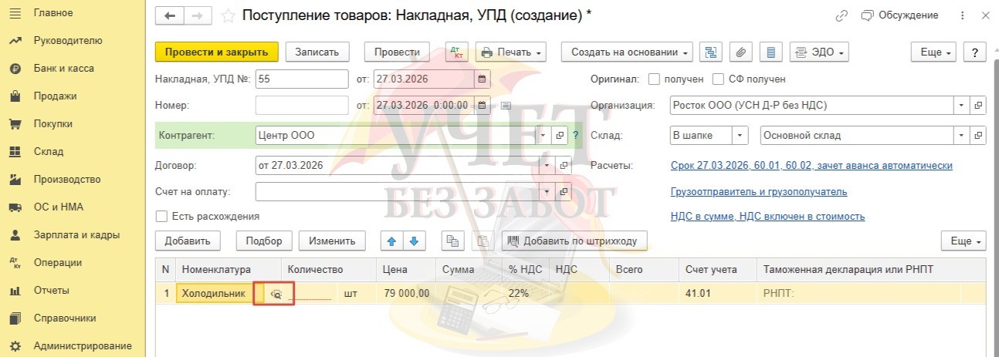This screenshot has height=357, width=999.
Task: Move the row up with the blue arrow
Action: click(391, 241)
